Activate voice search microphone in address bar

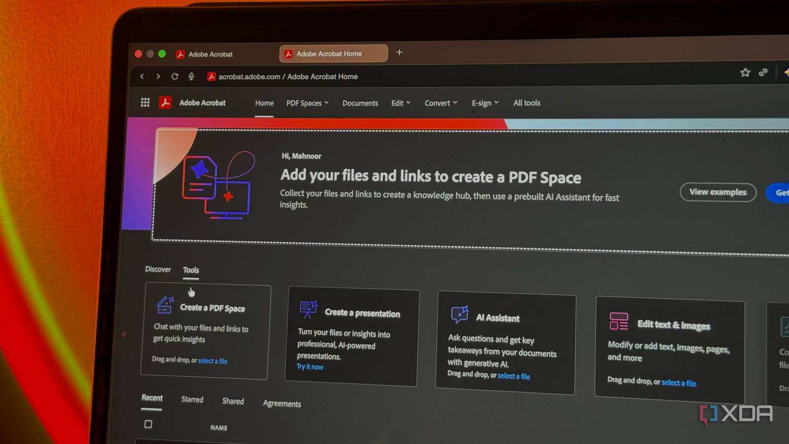[x=191, y=76]
